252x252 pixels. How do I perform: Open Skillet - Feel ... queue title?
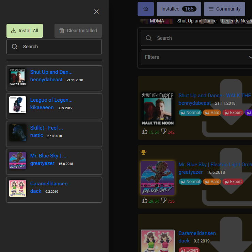(x=47, y=128)
